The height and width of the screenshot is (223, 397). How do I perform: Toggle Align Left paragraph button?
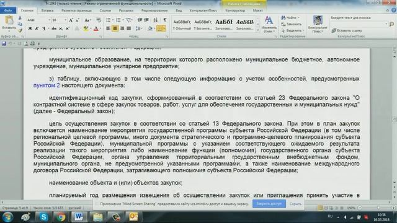108,28
